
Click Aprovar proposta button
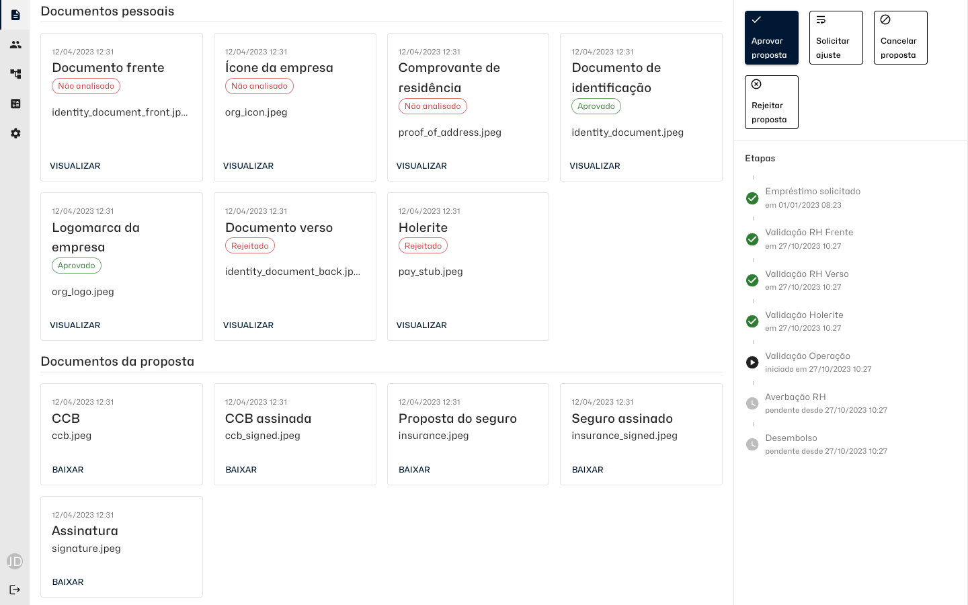pos(771,38)
